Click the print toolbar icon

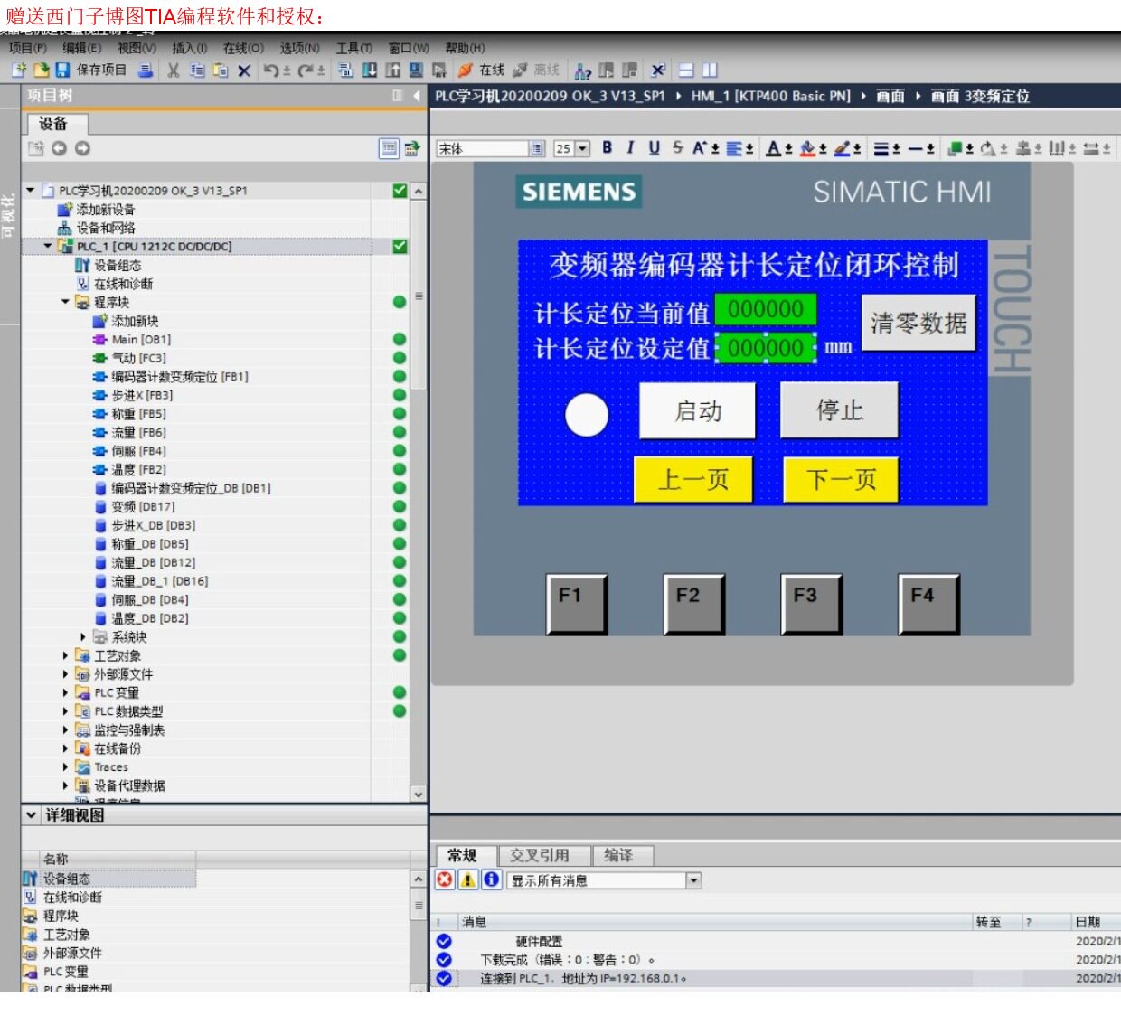pyautogui.click(x=145, y=71)
